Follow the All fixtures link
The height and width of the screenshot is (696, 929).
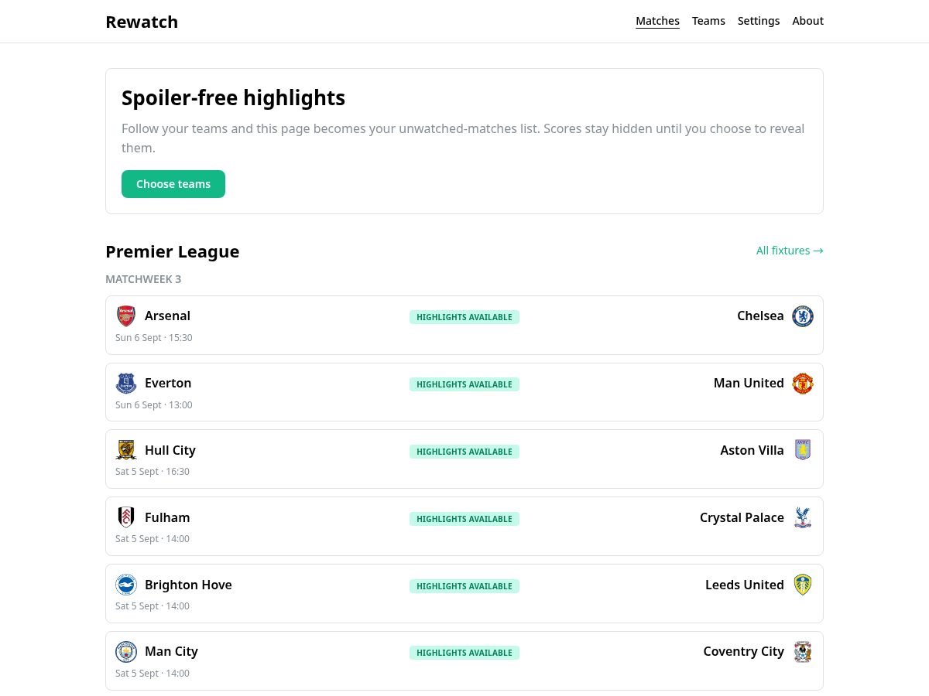coord(790,251)
